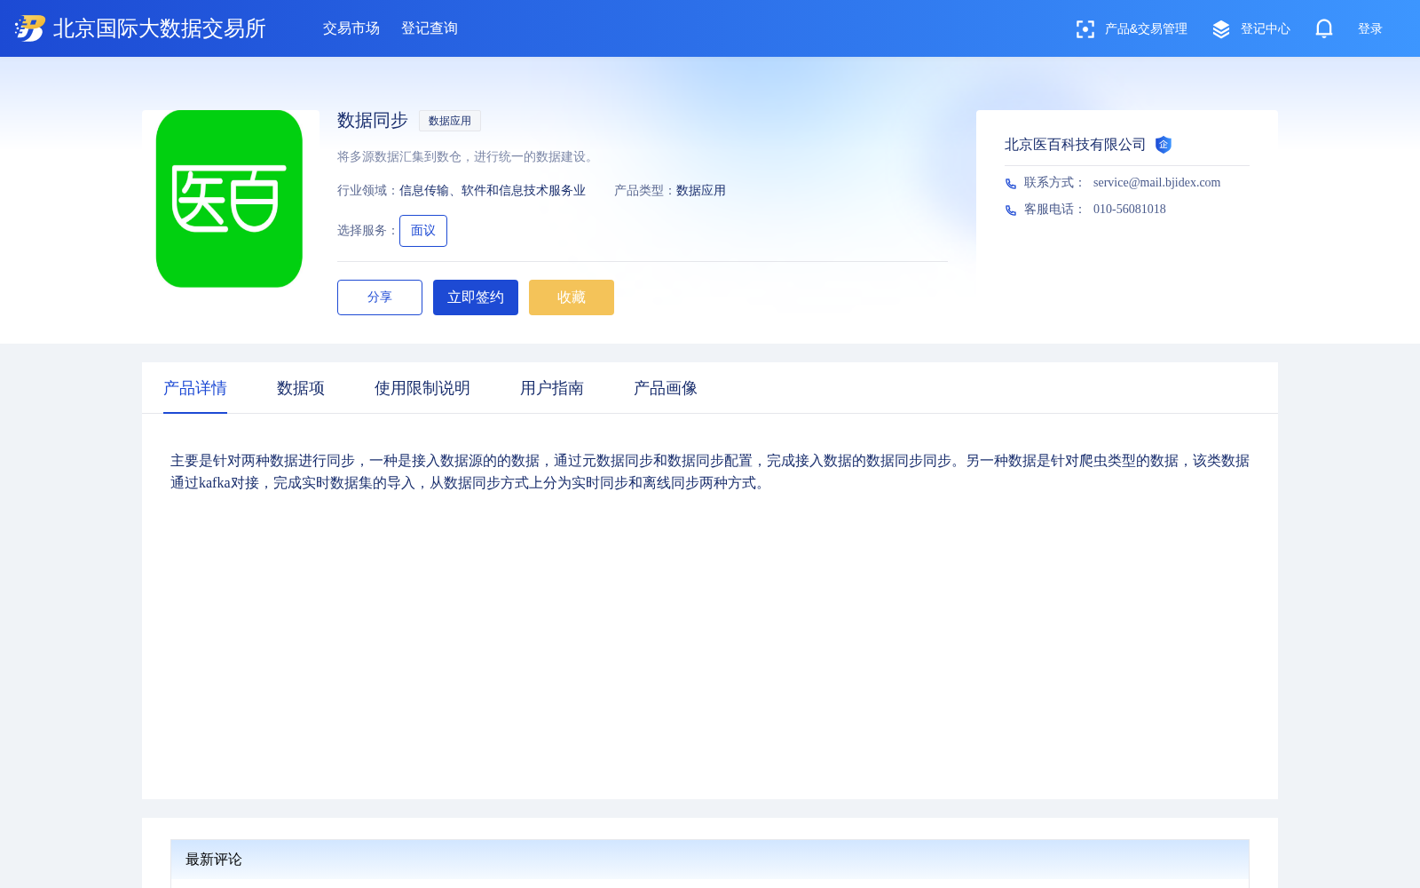Click the phone icon beside 联系方式
This screenshot has width=1420, height=888.
pos(1011,184)
